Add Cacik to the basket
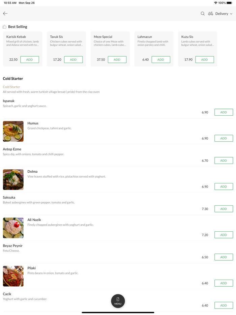 (x=224, y=305)
